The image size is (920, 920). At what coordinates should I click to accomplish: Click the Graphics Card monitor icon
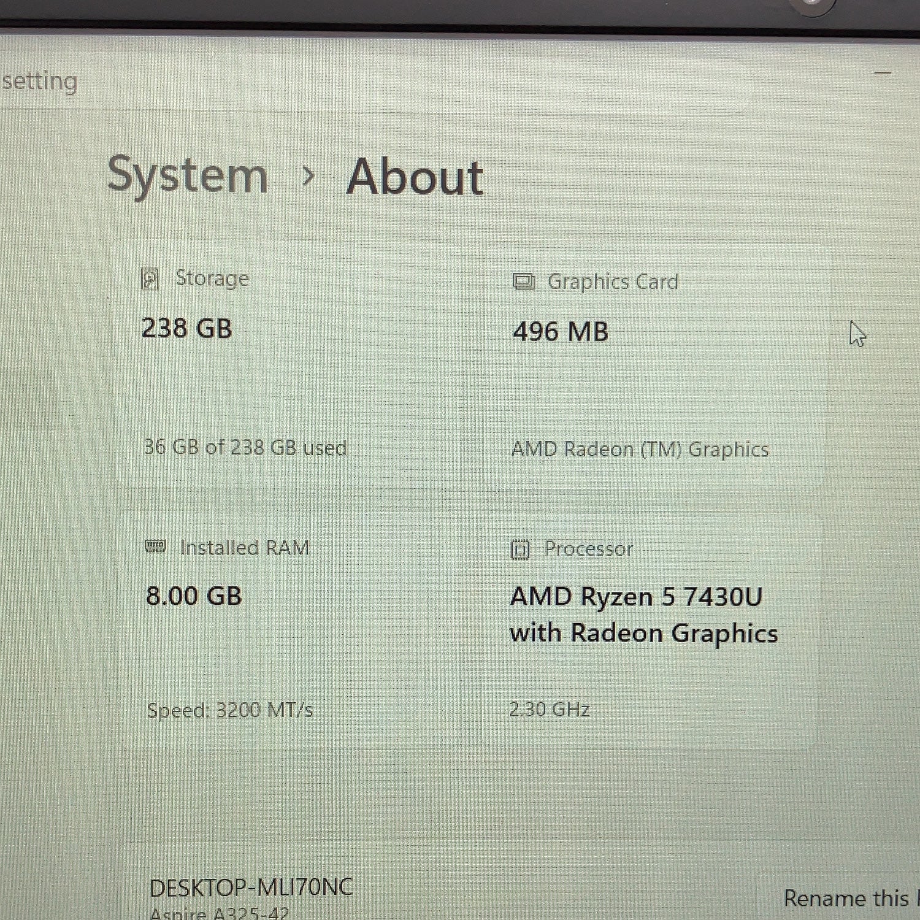524,282
